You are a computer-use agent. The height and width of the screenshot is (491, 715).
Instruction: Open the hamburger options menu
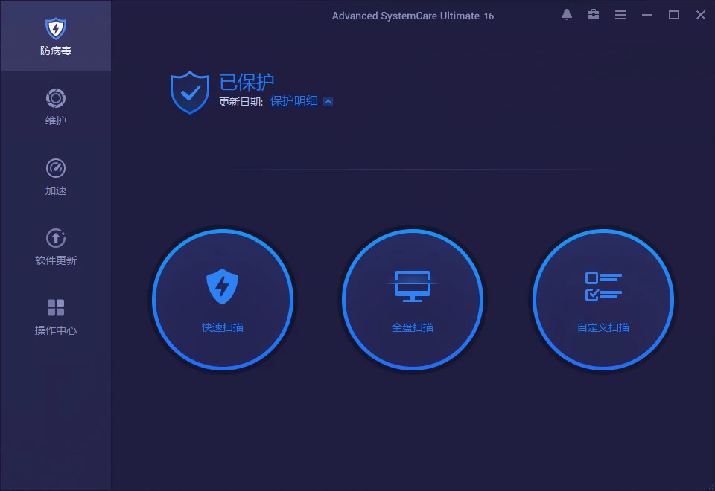(x=620, y=15)
